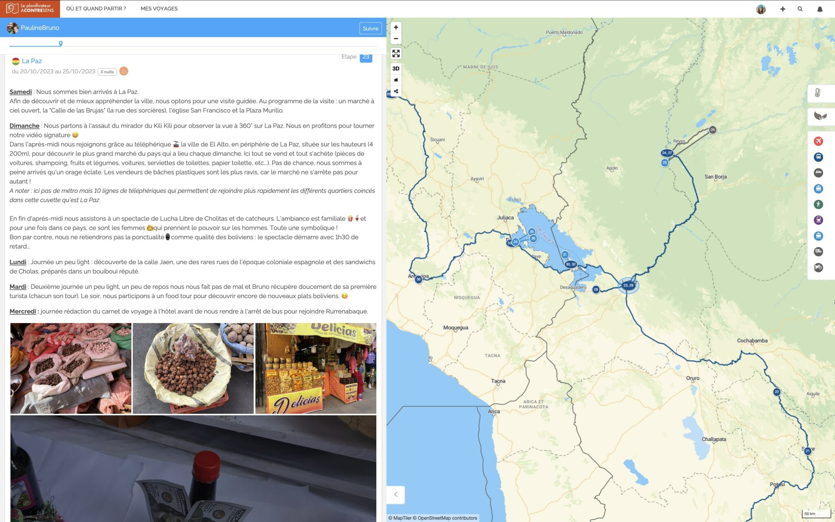
Task: Open market sacks photo thumbnail
Action: 71,368
